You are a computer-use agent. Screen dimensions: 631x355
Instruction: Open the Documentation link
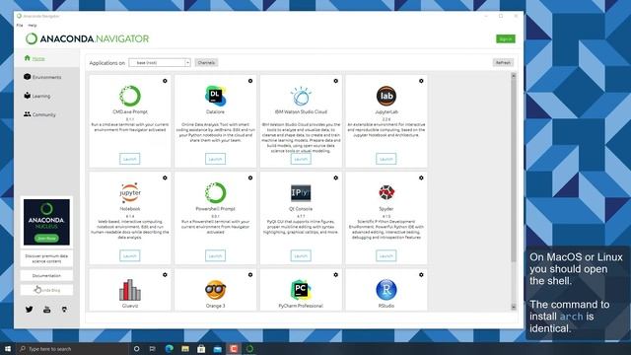point(46,276)
